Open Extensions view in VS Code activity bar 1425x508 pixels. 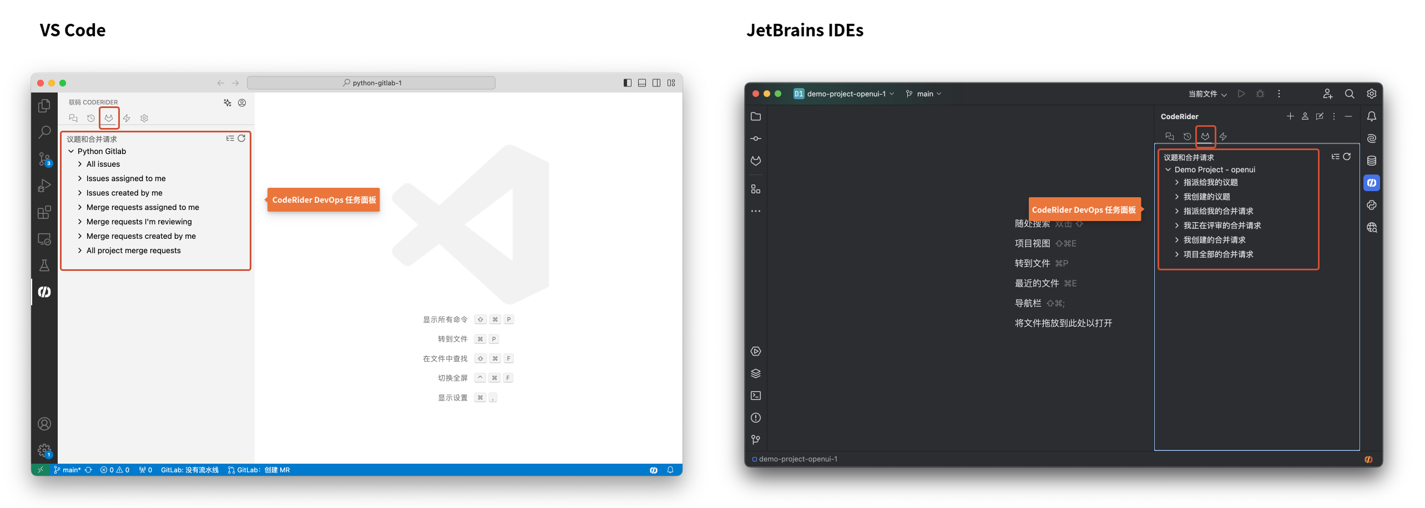(x=44, y=212)
